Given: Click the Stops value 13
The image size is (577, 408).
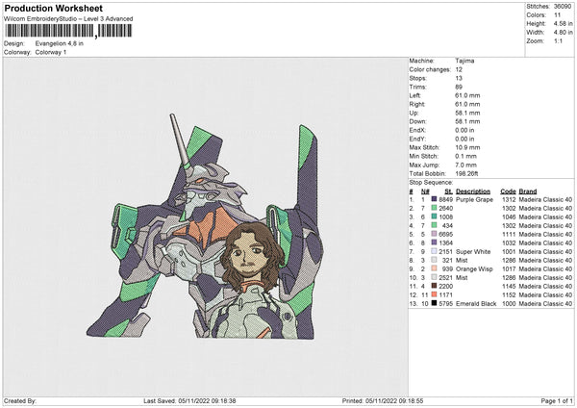Looking at the screenshot, I should coord(459,78).
